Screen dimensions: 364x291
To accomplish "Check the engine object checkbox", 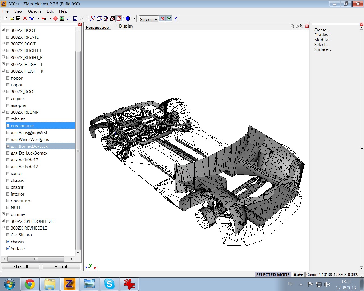I will [x=8, y=98].
